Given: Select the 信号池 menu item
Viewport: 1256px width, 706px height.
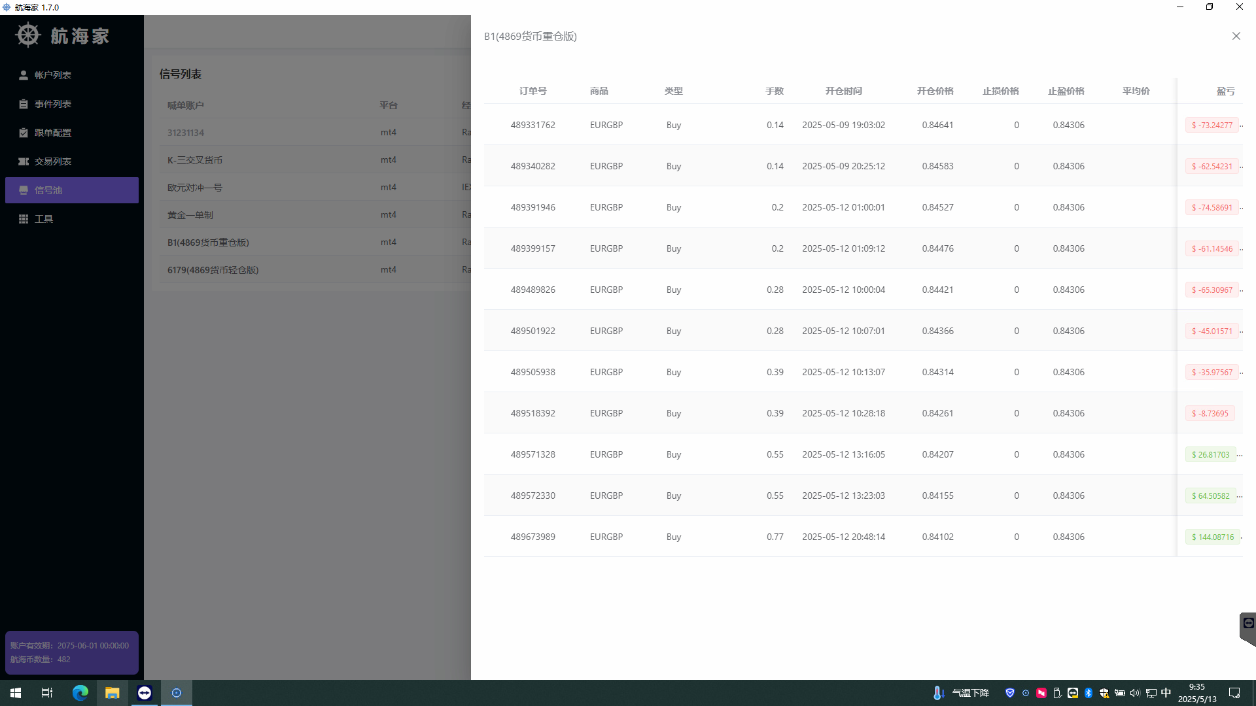Looking at the screenshot, I should coord(48,190).
